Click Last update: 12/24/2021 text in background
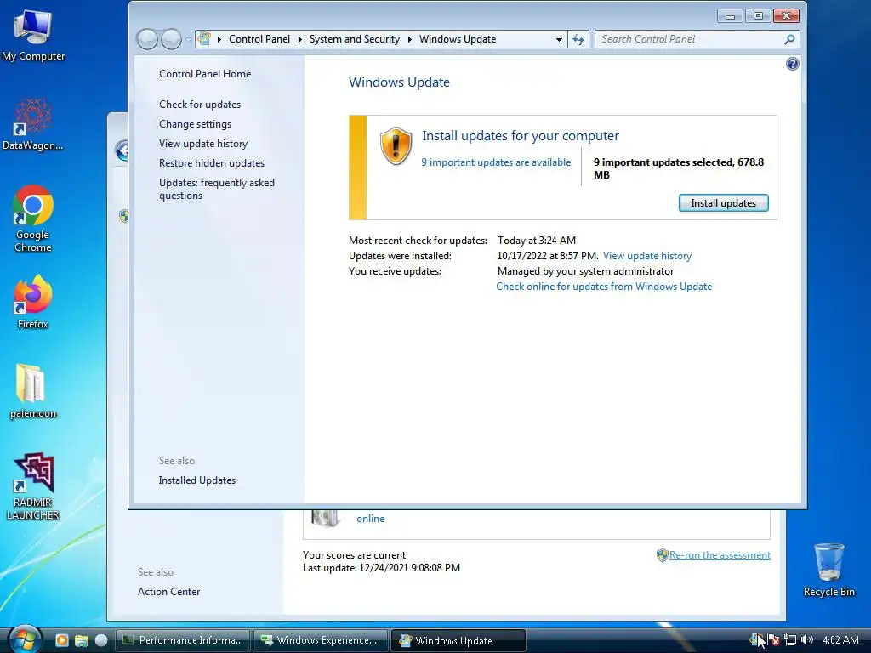 tap(381, 568)
